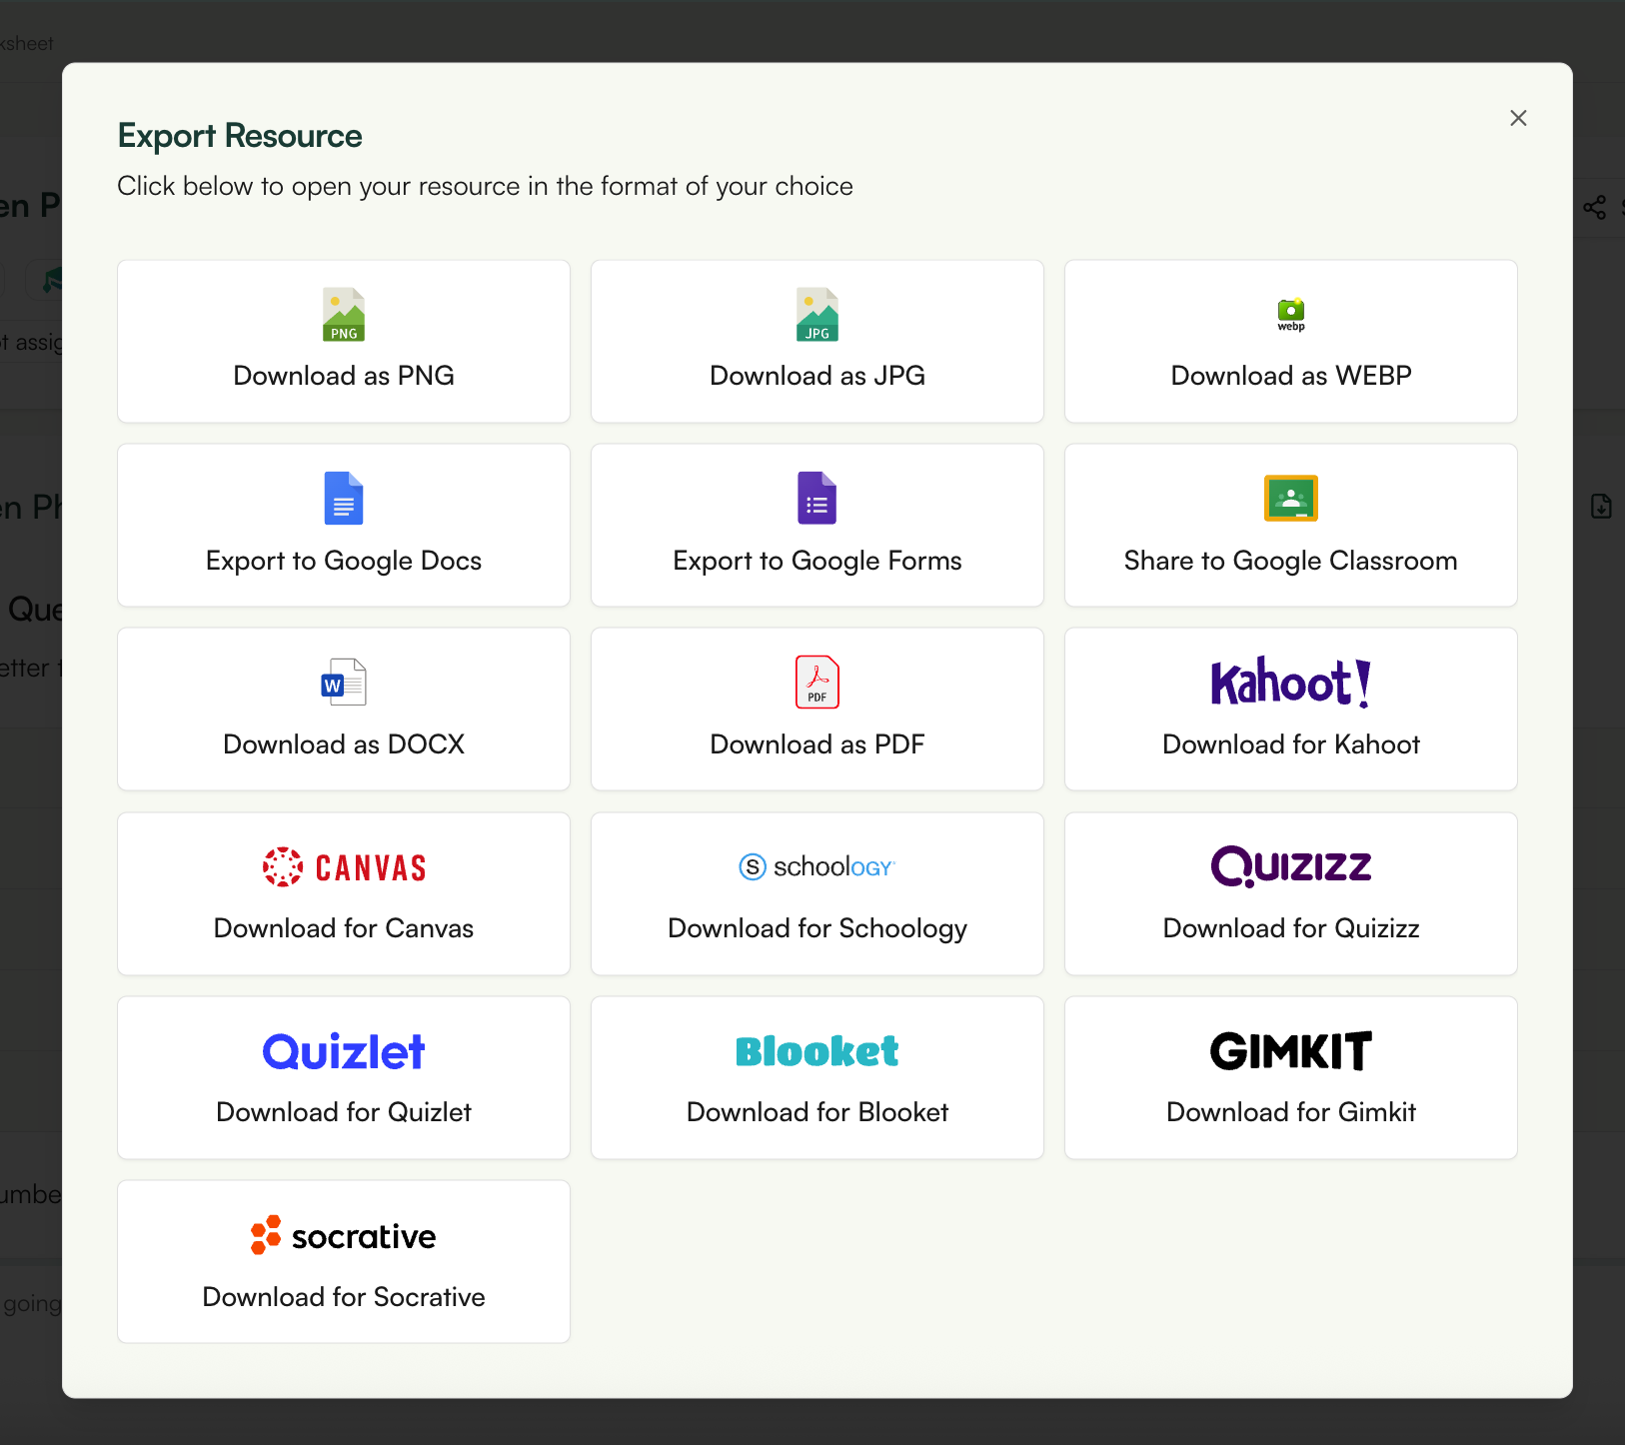Share to Google Classroom
This screenshot has height=1445, width=1625.
pyautogui.click(x=1290, y=525)
